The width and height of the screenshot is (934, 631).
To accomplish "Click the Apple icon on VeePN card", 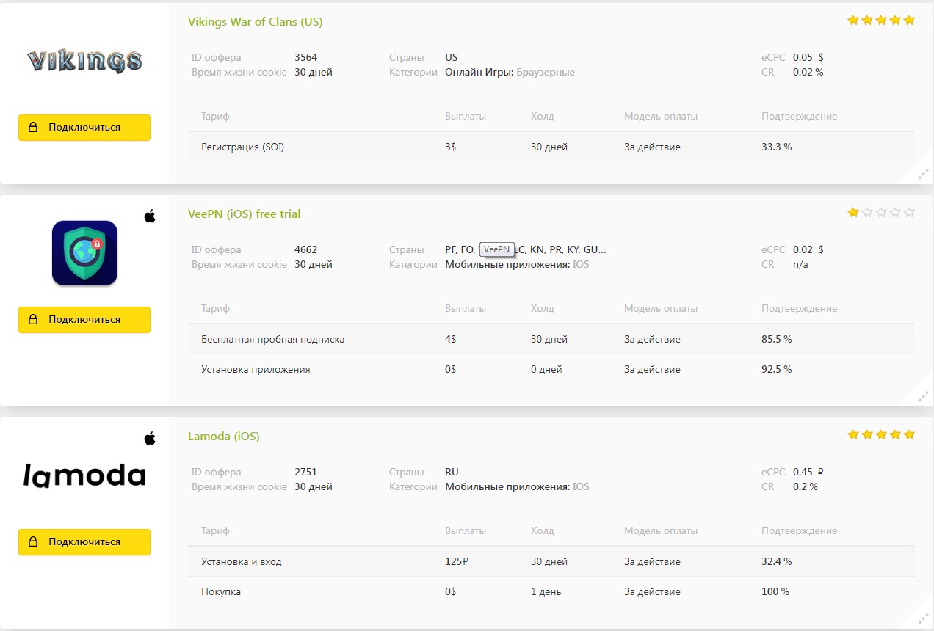I will (150, 216).
